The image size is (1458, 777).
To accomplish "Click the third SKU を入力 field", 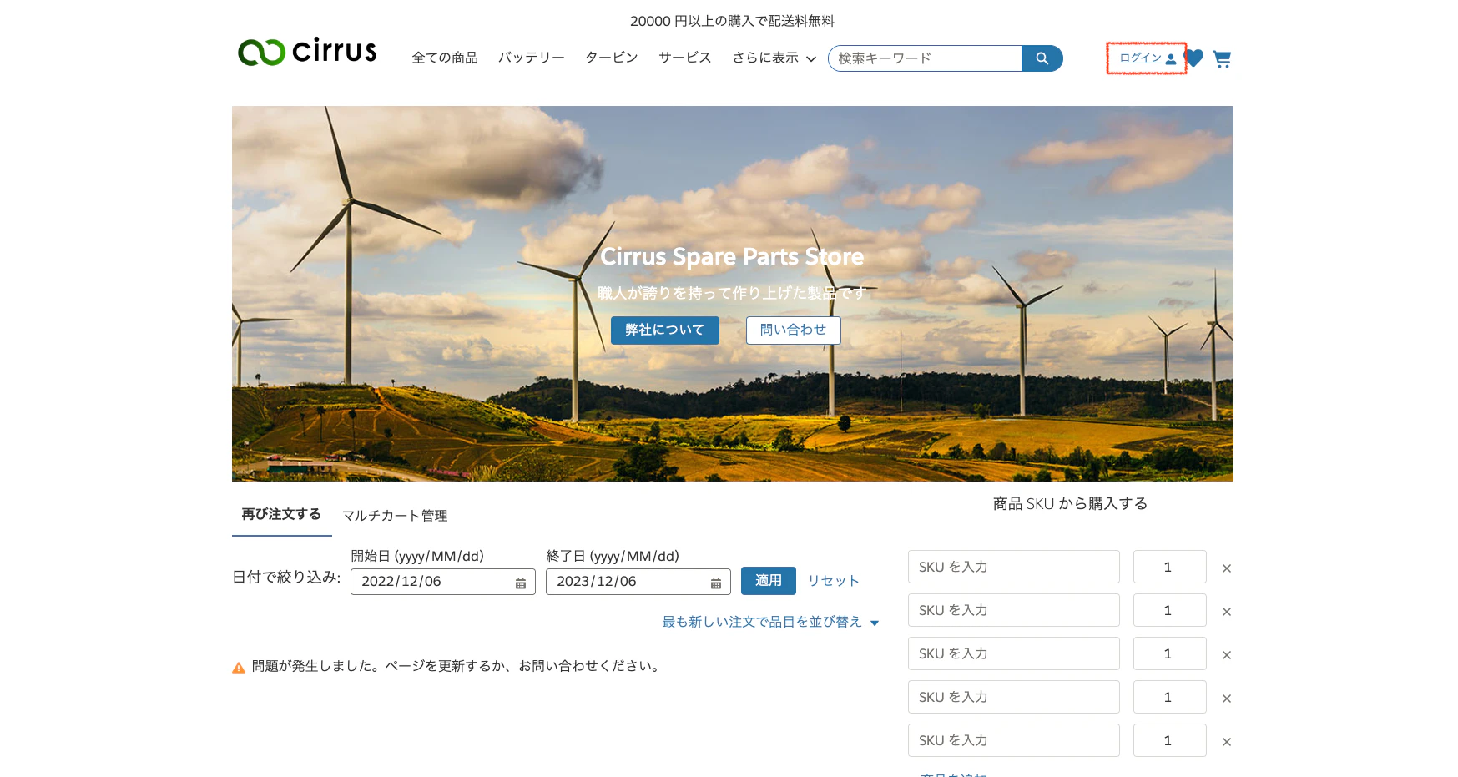I will coord(1014,653).
